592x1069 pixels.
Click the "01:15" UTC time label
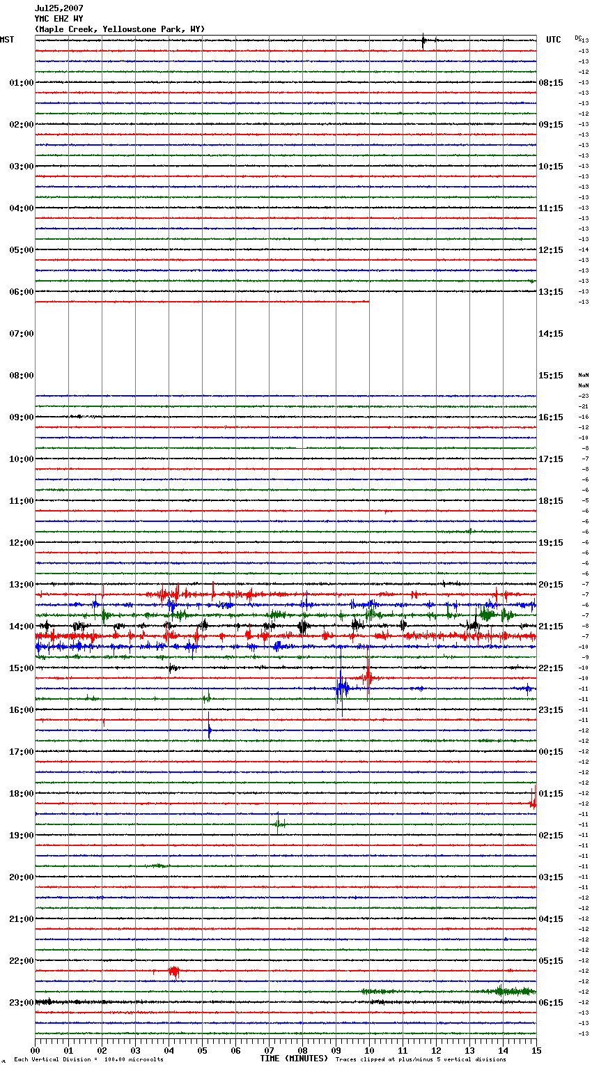(x=551, y=794)
